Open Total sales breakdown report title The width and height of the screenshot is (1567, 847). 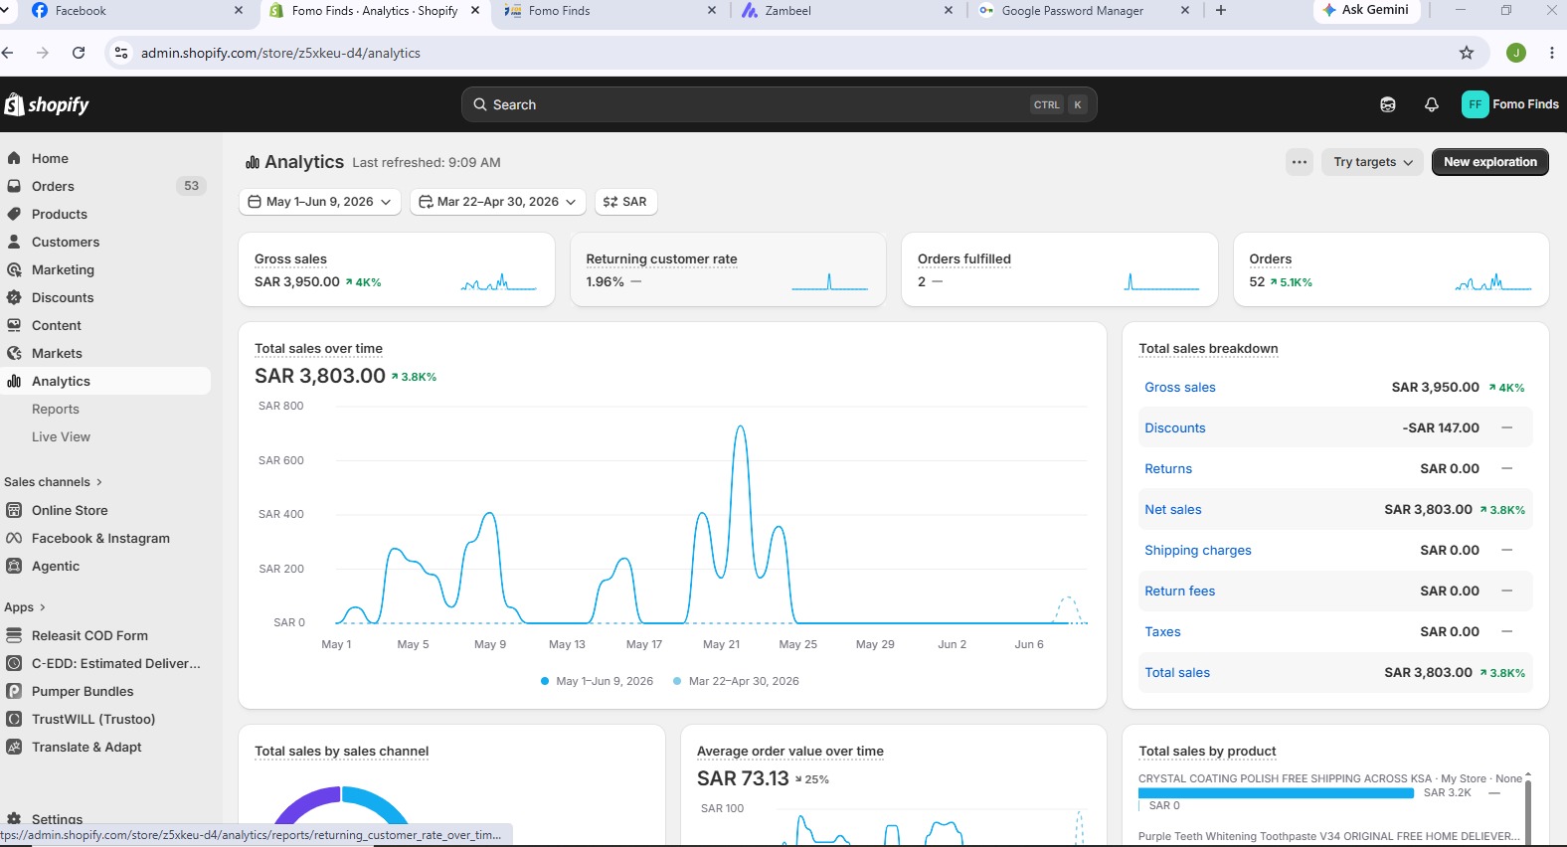coord(1208,349)
